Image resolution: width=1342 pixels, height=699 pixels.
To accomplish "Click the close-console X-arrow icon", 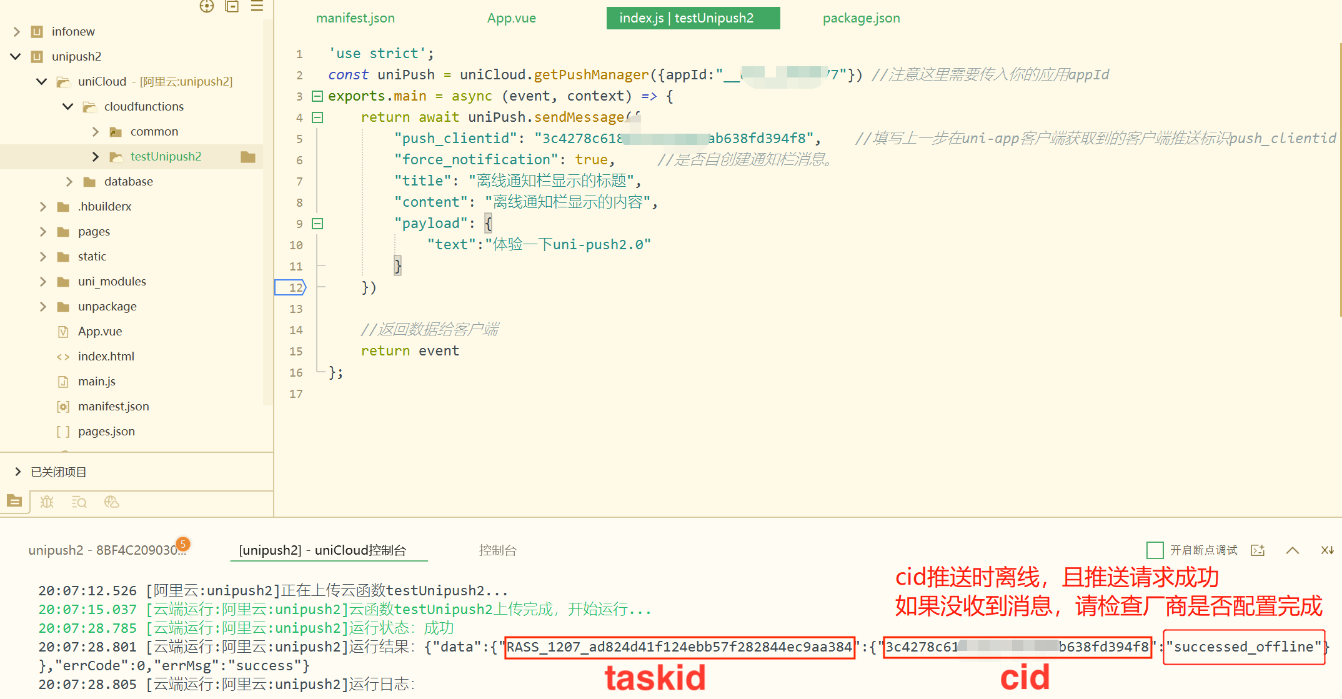I will pyautogui.click(x=1327, y=550).
